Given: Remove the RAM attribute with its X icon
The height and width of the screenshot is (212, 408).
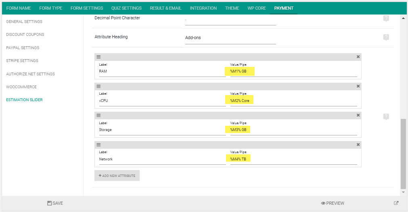Looking at the screenshot, I should pyautogui.click(x=358, y=57).
